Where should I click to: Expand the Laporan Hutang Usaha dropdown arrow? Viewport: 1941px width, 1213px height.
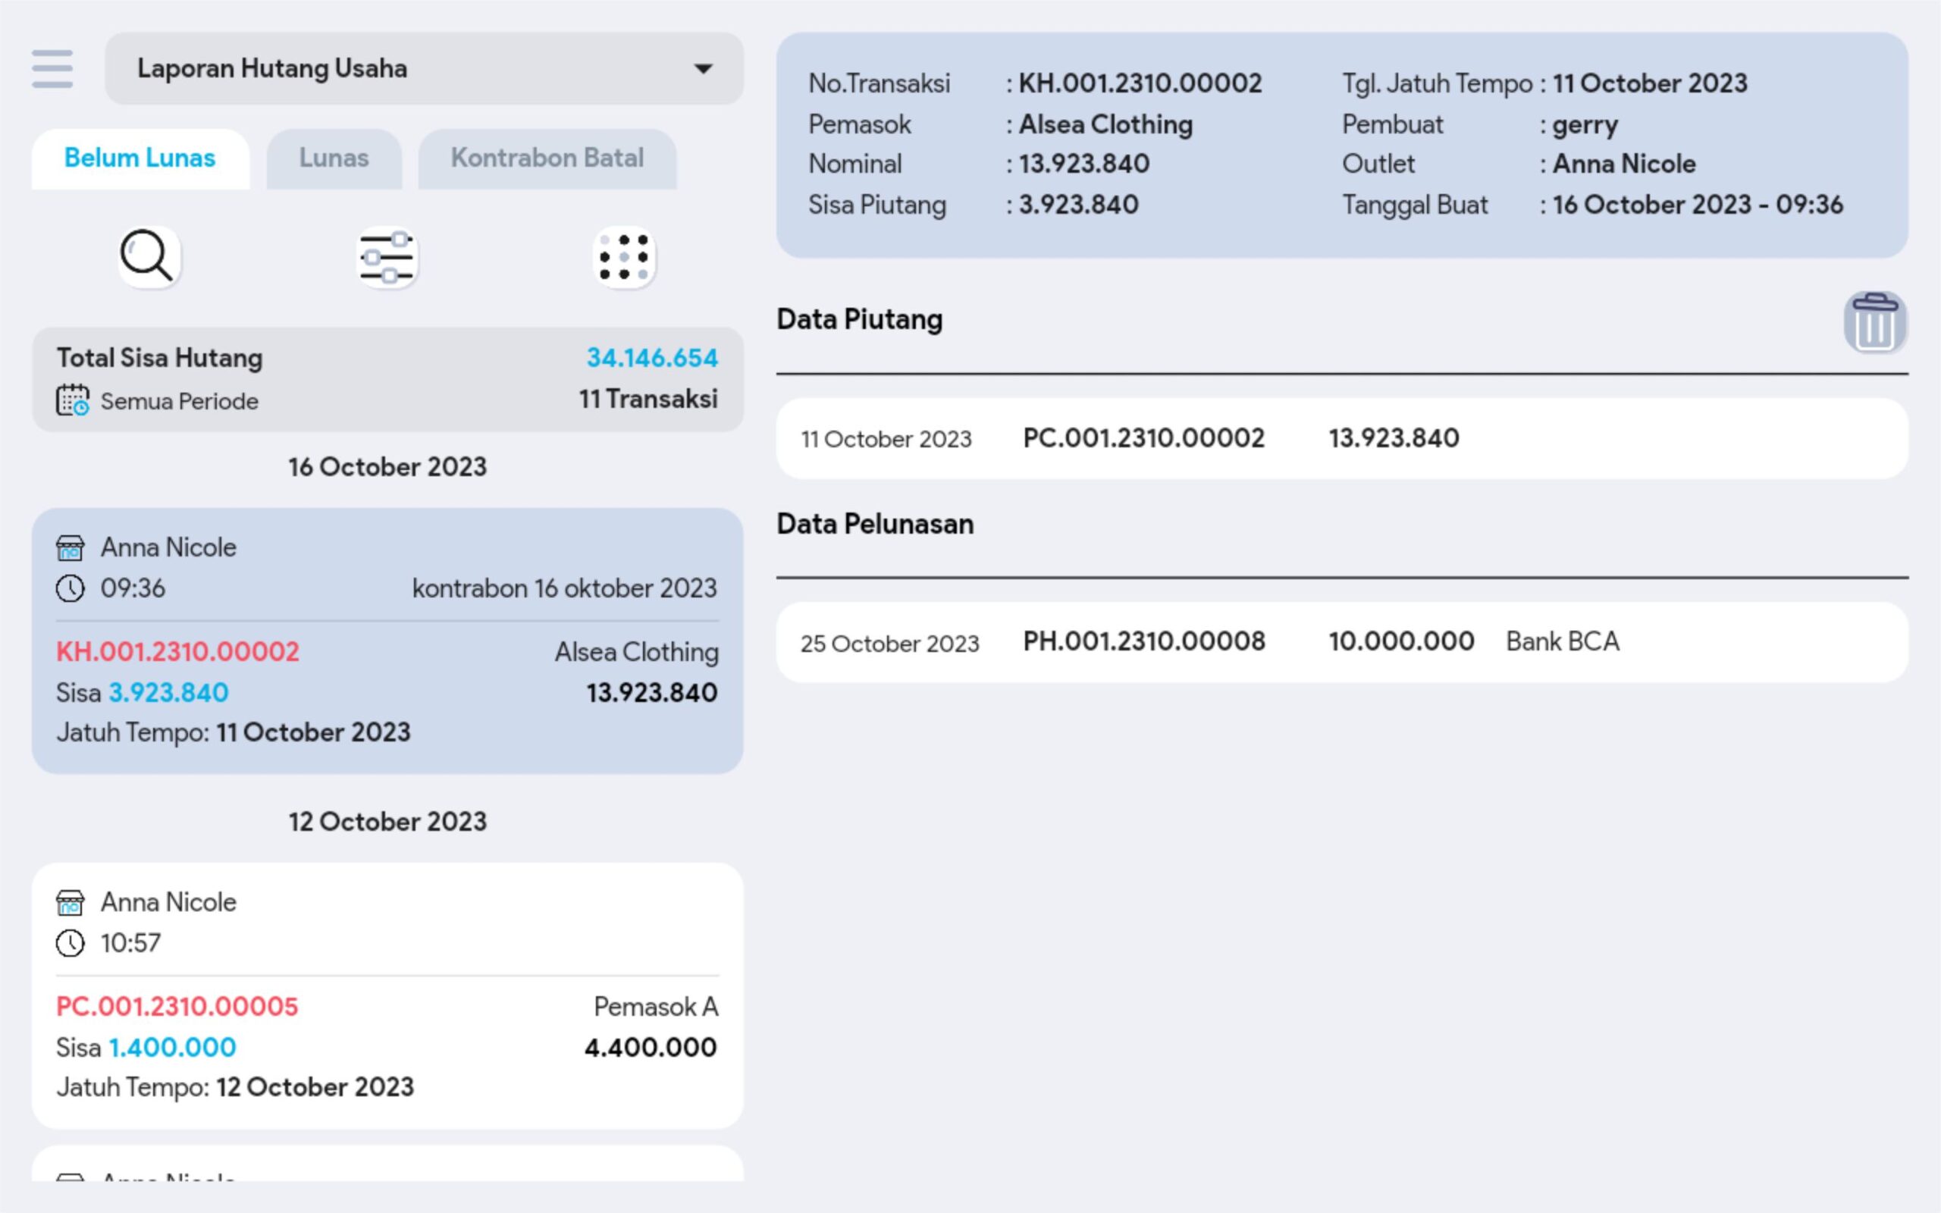click(703, 69)
